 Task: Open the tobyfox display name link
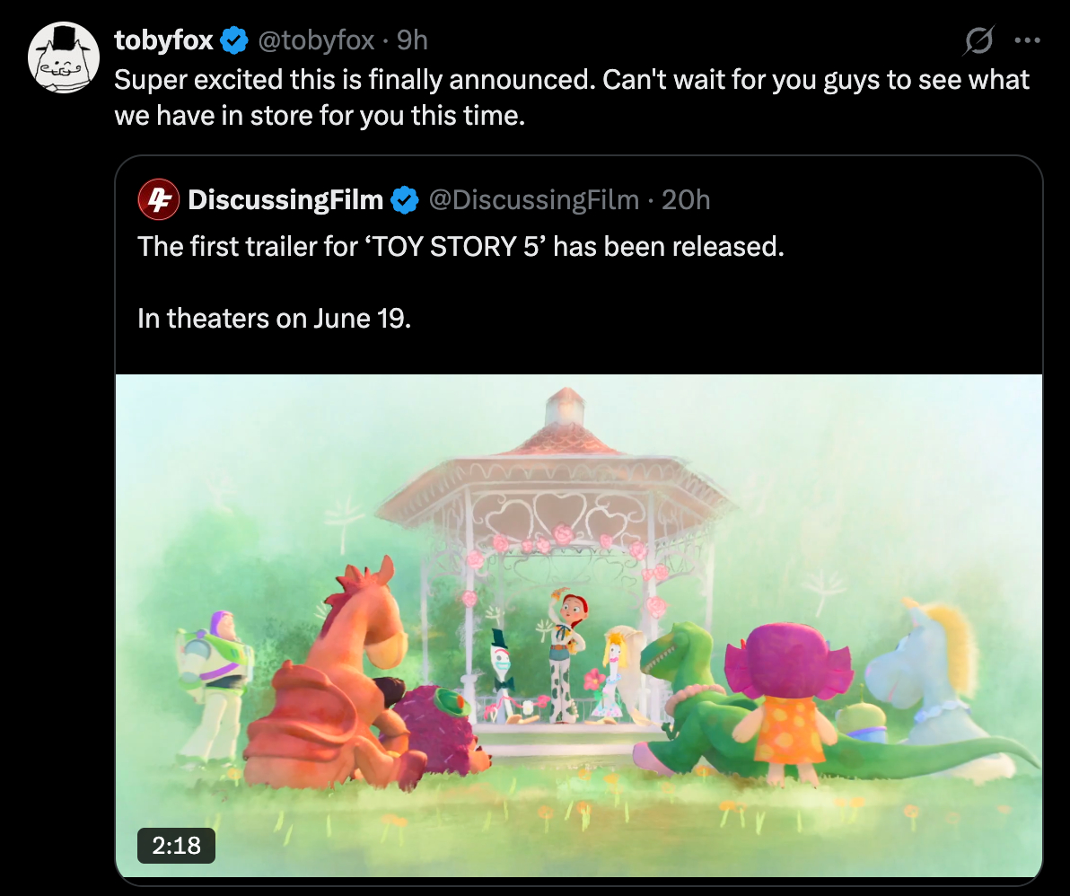point(163,40)
